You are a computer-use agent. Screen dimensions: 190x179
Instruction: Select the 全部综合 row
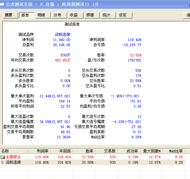pos(92,157)
